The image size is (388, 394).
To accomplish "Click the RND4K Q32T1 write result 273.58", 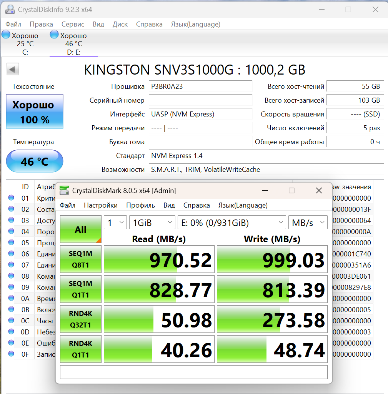I will click(272, 319).
